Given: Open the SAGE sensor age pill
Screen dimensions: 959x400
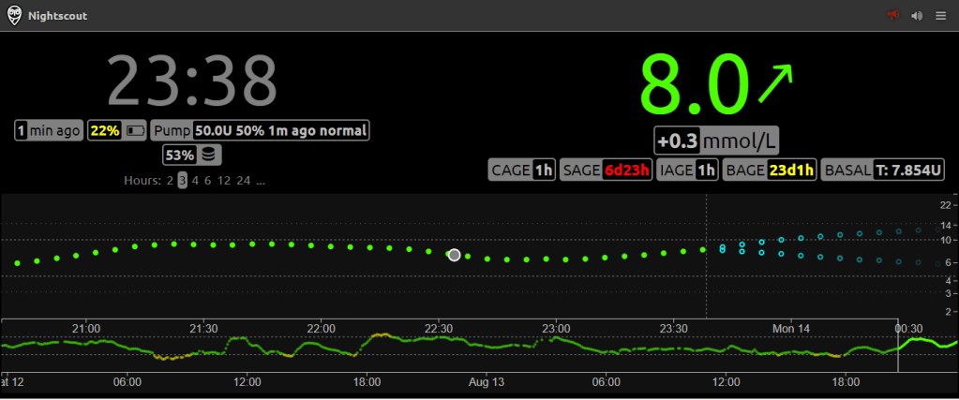Looking at the screenshot, I should point(605,170).
